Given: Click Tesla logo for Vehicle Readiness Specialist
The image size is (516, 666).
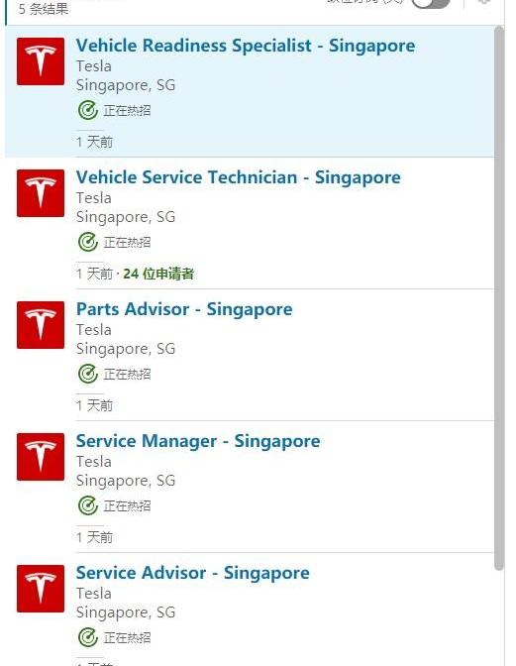Looking at the screenshot, I should coord(41,61).
